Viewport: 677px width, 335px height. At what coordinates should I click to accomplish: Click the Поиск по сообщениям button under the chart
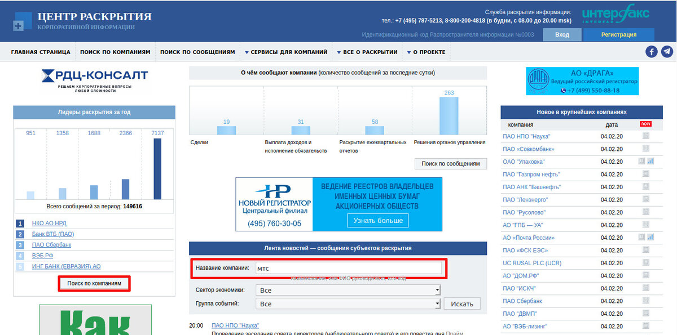click(451, 163)
